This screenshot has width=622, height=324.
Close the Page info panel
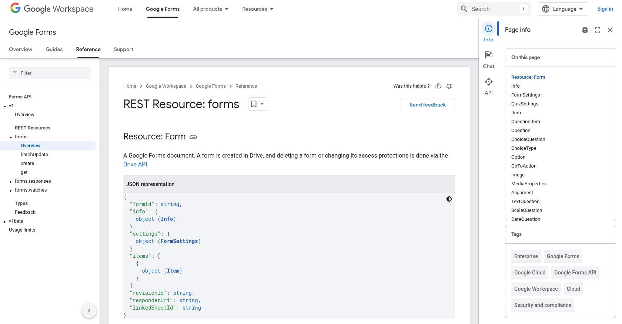click(x=610, y=30)
